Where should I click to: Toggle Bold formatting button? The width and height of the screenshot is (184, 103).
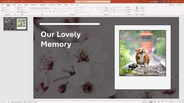(x=31, y=12)
